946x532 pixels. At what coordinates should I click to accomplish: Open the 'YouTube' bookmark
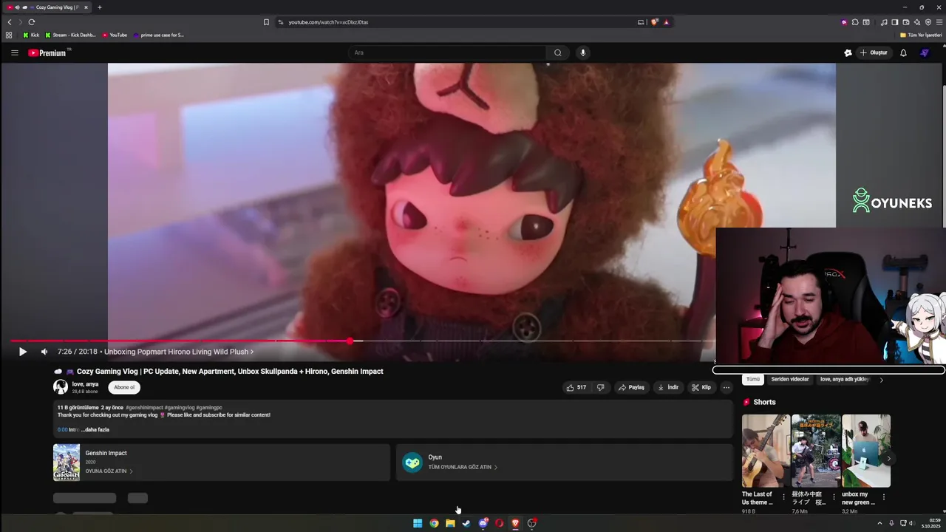[x=115, y=35]
